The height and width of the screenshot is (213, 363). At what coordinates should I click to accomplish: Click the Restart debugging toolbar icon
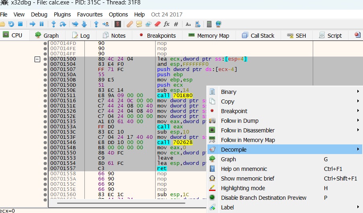[11, 24]
